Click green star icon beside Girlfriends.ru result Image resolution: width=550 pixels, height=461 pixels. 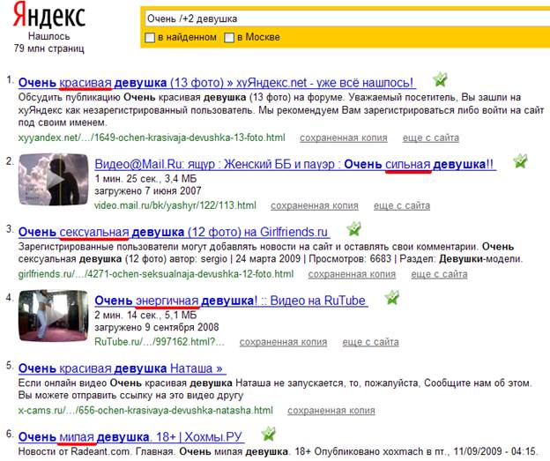click(x=353, y=228)
